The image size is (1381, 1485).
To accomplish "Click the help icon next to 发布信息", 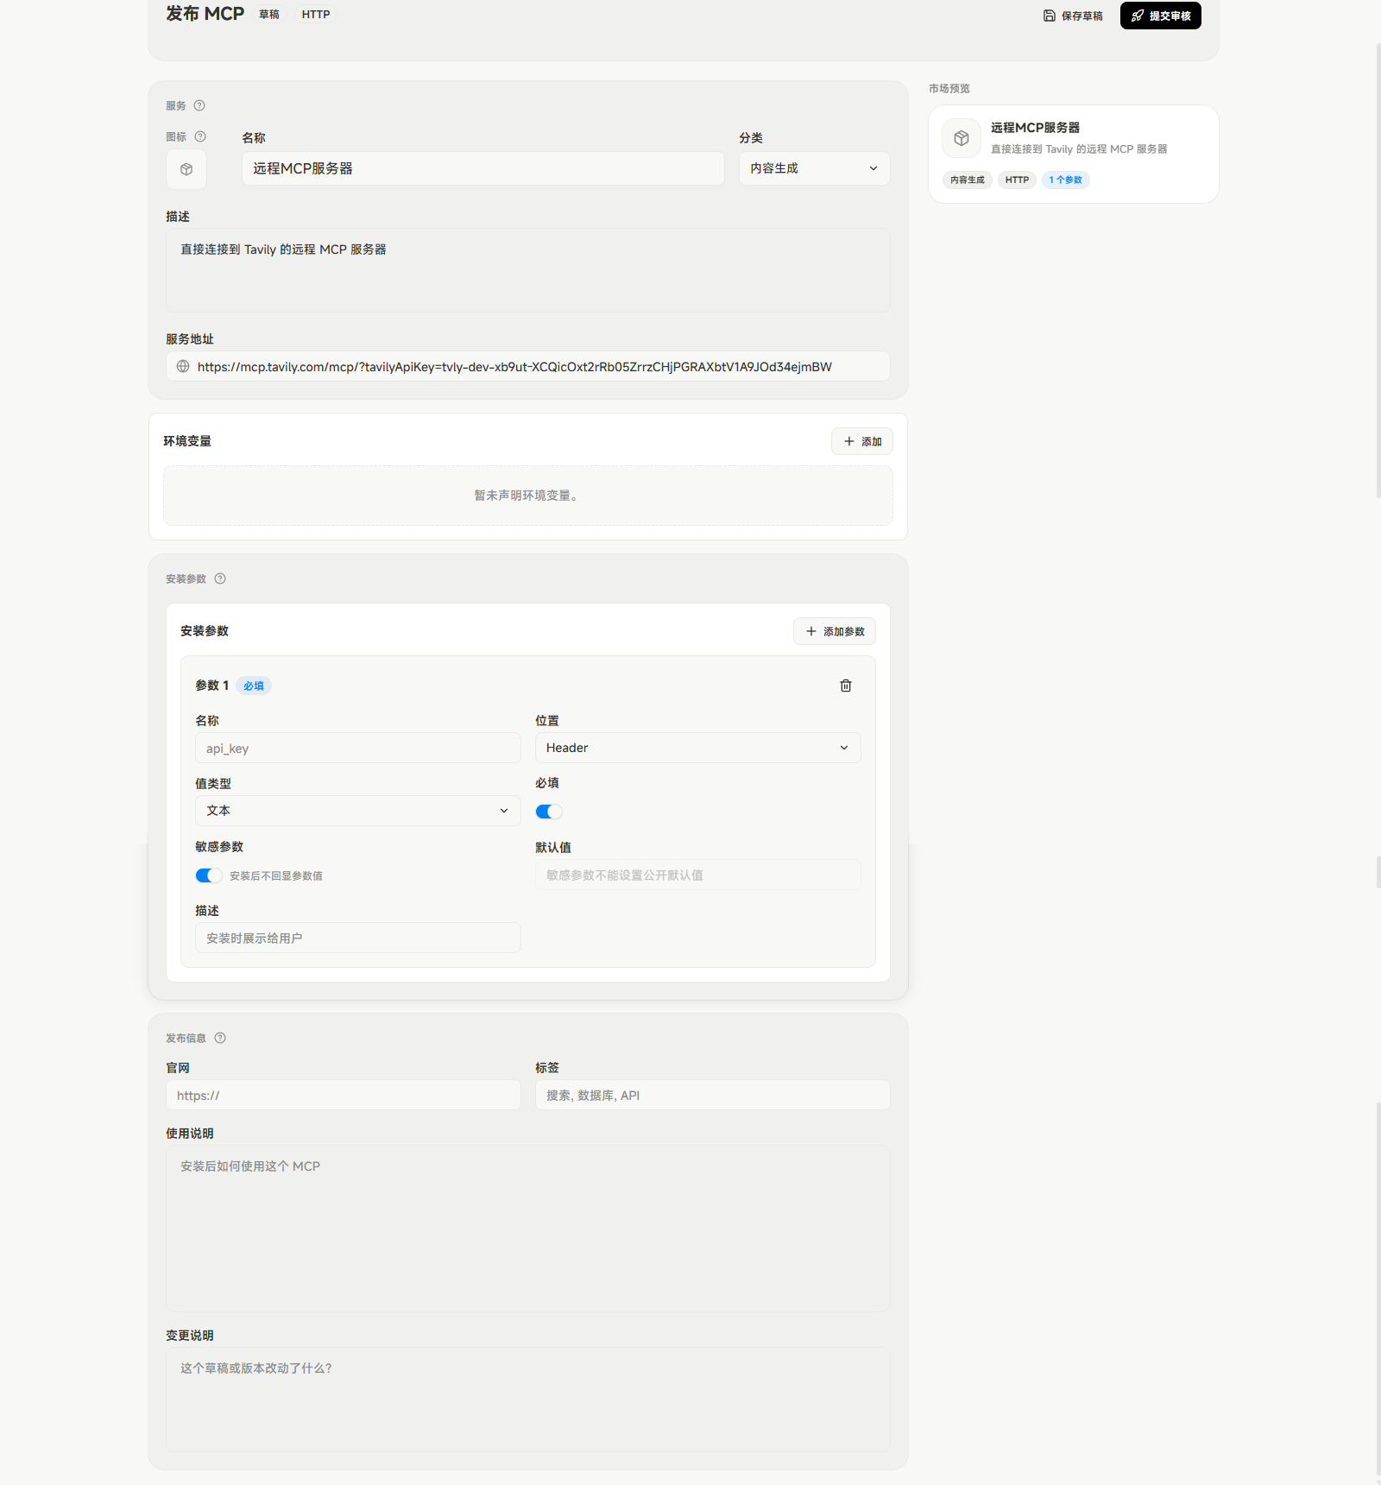I will 220,1038.
